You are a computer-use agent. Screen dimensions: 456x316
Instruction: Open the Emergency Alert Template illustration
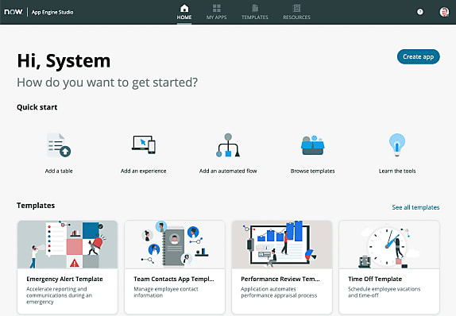tap(68, 245)
